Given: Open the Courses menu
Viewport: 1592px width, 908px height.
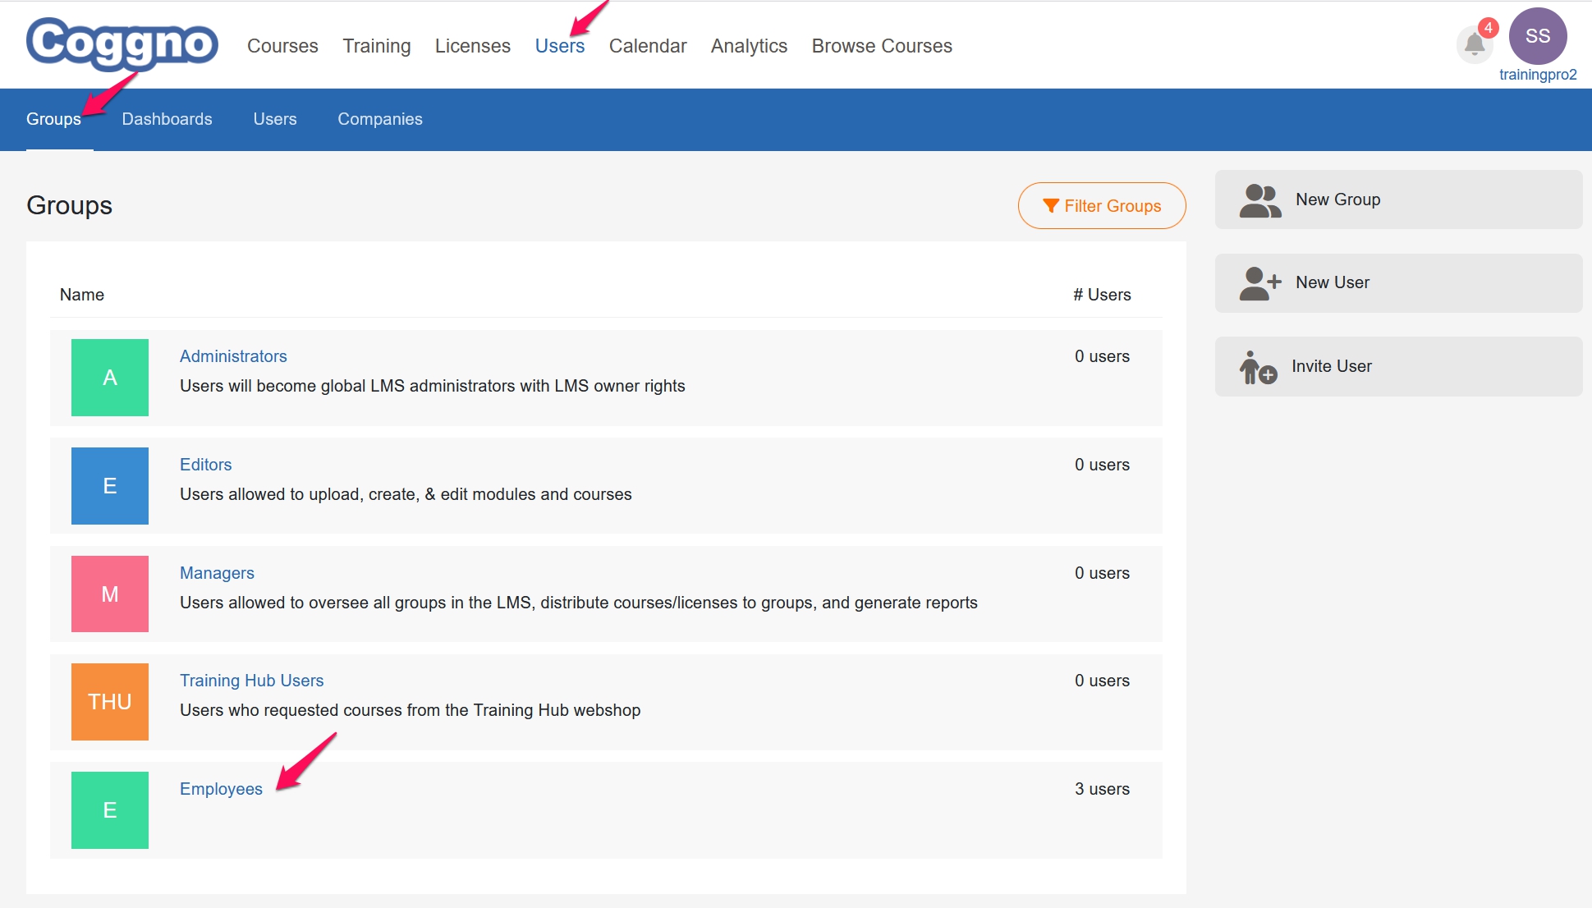Looking at the screenshot, I should [x=282, y=46].
